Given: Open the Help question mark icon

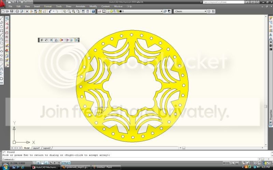Looking at the screenshot, I should [x=94, y=11].
